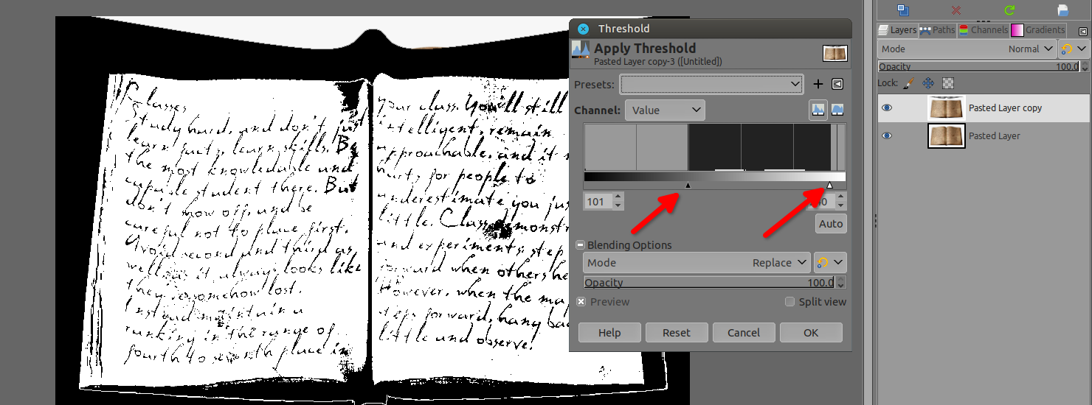Click the Auto threshold button
The width and height of the screenshot is (1092, 405).
(831, 224)
